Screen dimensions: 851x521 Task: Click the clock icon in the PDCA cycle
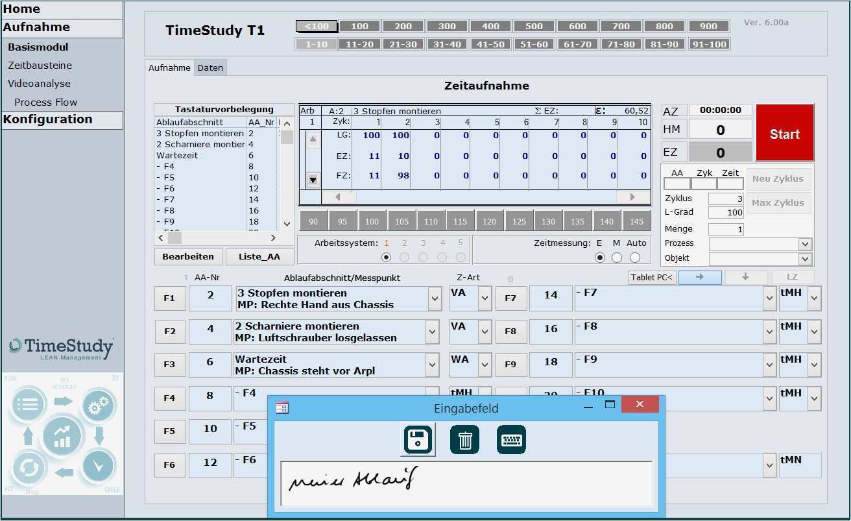(99, 466)
